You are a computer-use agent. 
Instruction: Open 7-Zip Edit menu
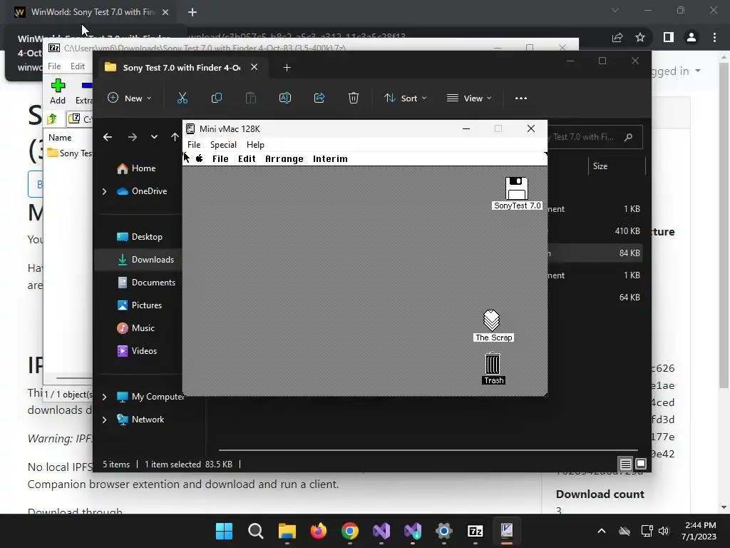tap(77, 66)
